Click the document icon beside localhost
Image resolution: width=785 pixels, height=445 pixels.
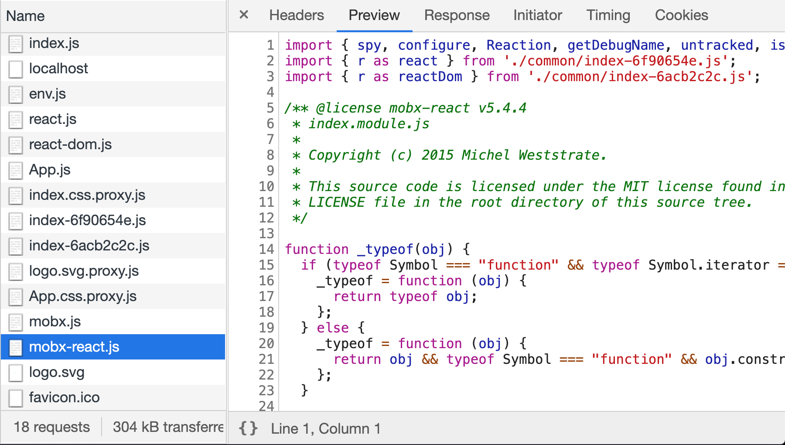tap(16, 69)
